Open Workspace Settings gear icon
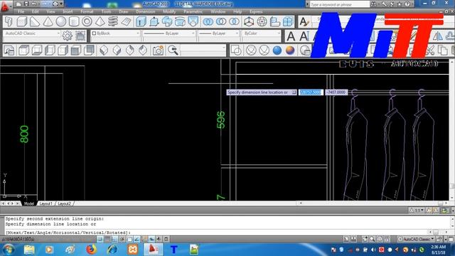The height and width of the screenshot is (256, 455). click(x=67, y=36)
